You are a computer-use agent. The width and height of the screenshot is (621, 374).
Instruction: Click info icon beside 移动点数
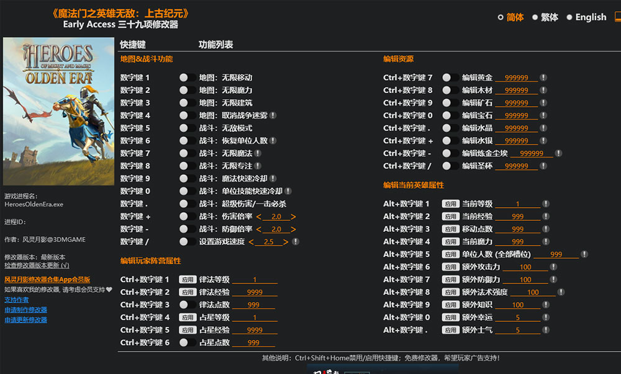(546, 229)
